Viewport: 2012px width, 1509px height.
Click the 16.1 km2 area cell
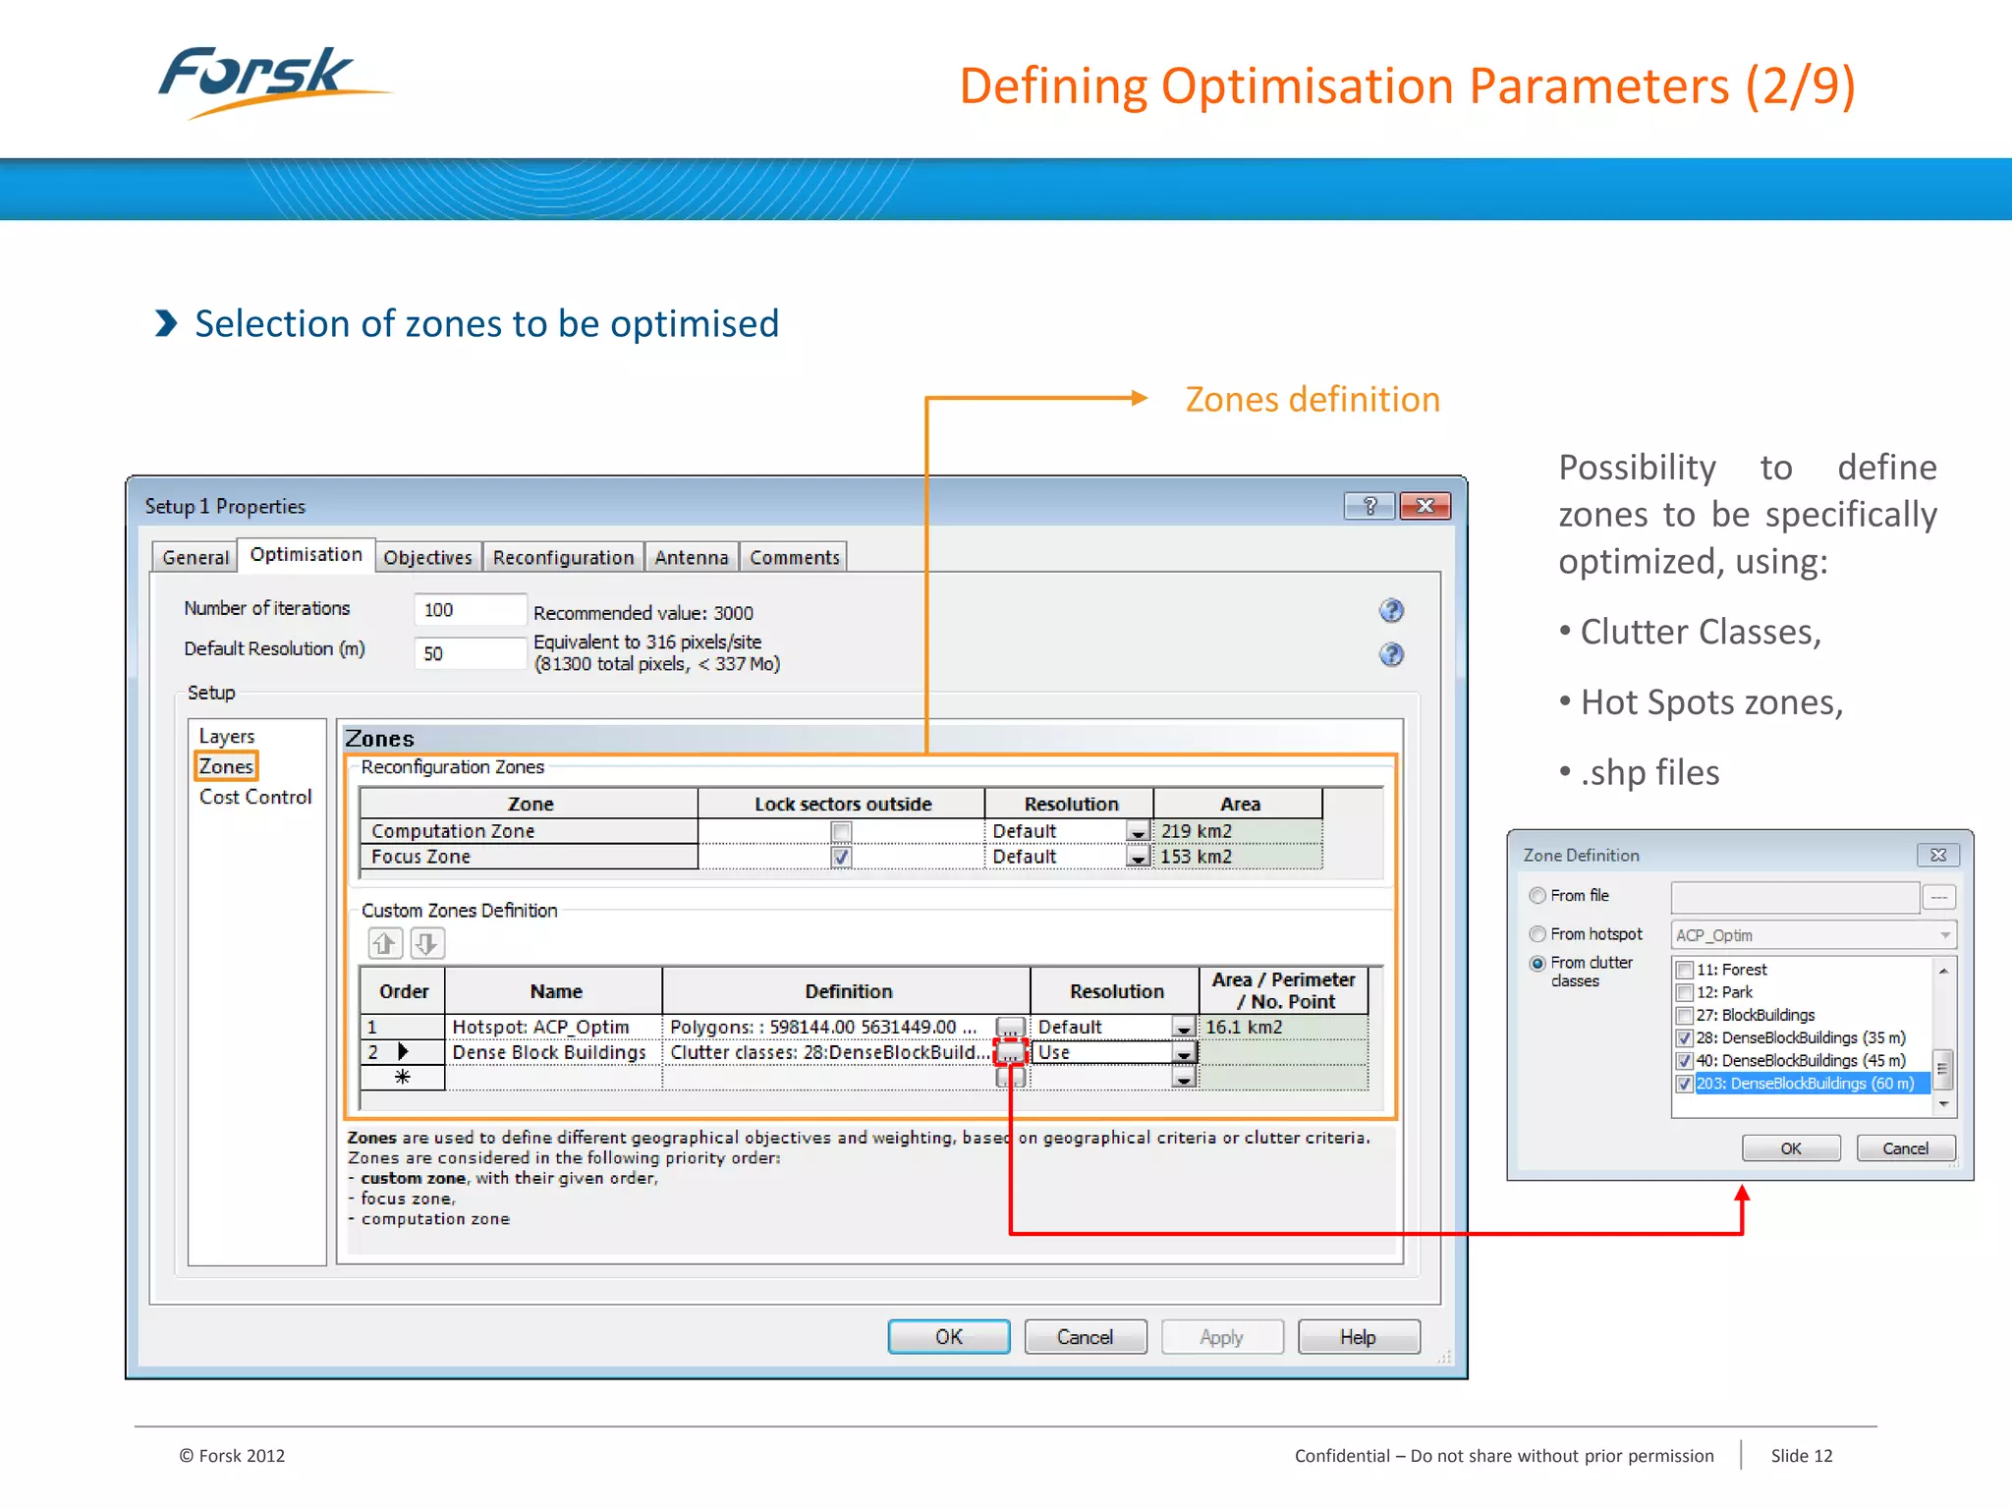click(1283, 1027)
